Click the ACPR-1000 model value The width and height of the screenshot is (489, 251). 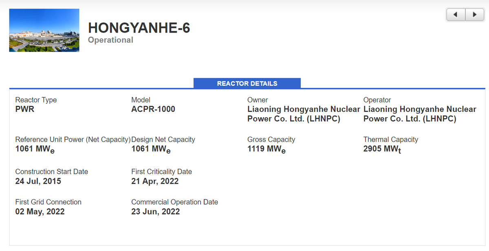point(153,109)
